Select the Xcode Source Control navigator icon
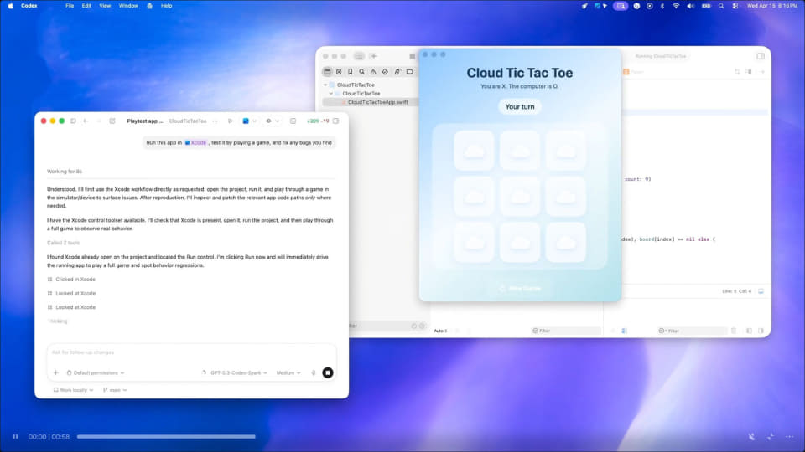805x452 pixels. click(339, 72)
